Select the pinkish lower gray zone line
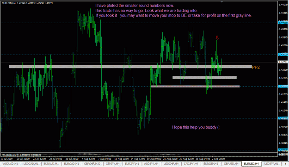289x167 pixels. click(x=196, y=86)
